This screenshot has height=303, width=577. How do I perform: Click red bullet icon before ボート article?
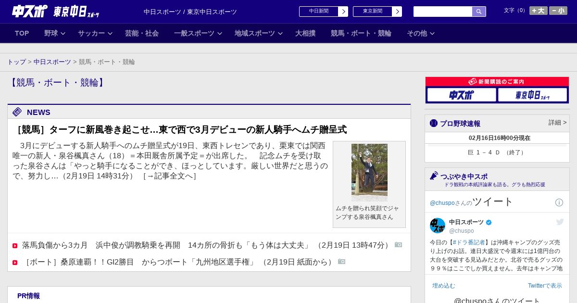15,263
